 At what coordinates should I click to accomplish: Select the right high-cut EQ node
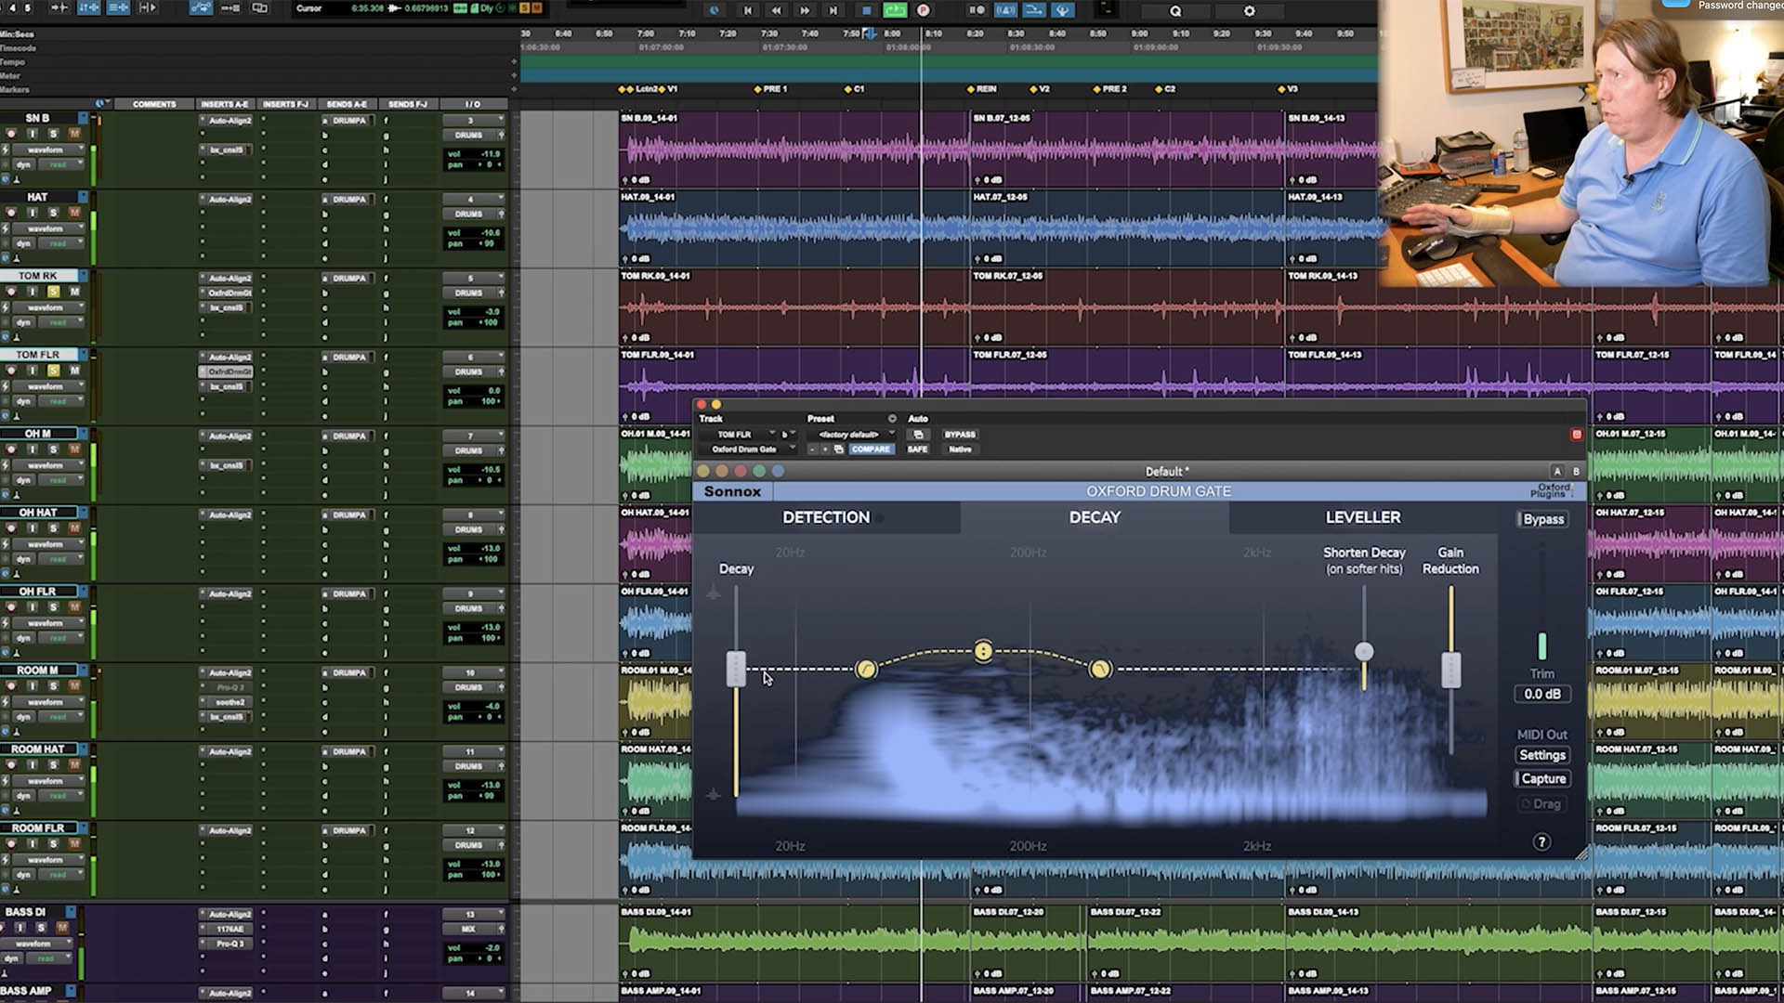click(1100, 669)
